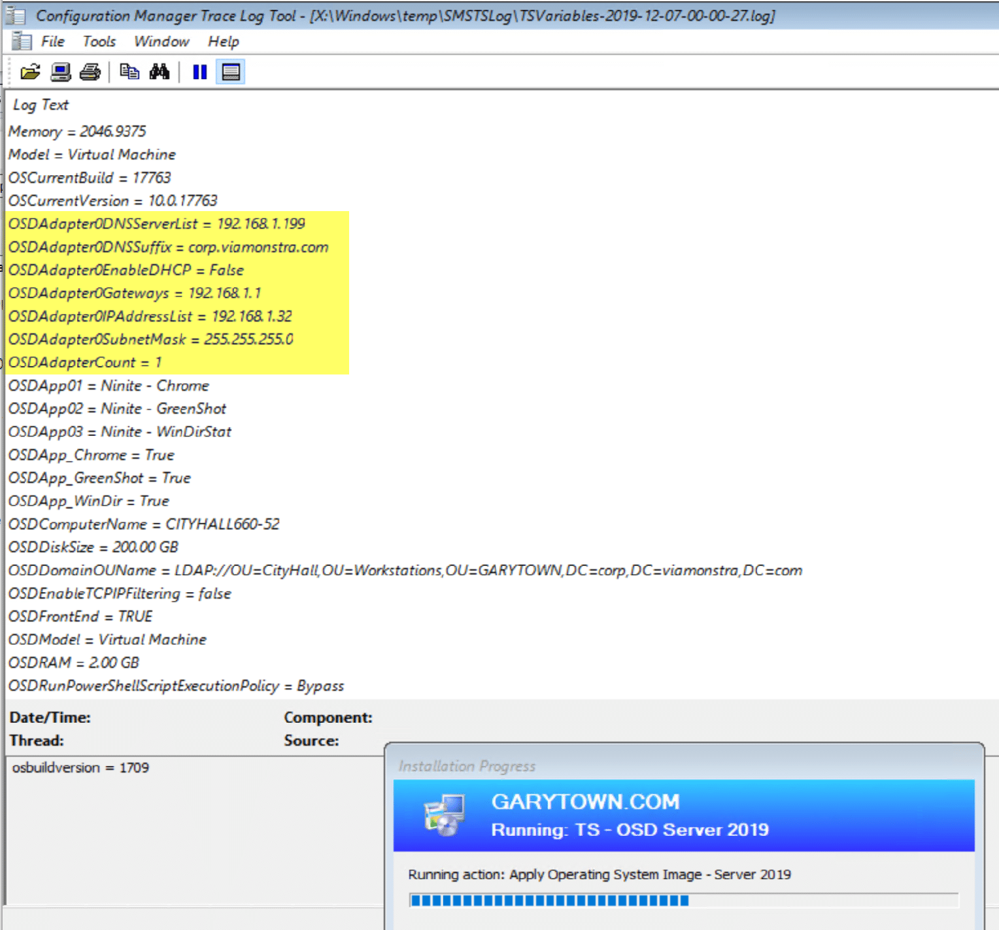Select the OSDComputerName log line

pyautogui.click(x=143, y=523)
